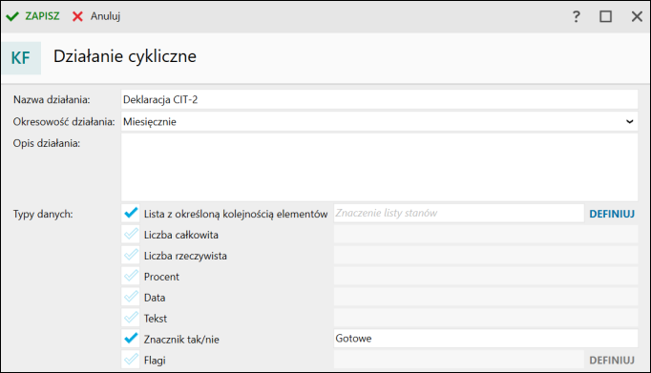The width and height of the screenshot is (651, 373).
Task: Uncheck Lista z określoną kolejnością elementów
Action: coord(131,214)
